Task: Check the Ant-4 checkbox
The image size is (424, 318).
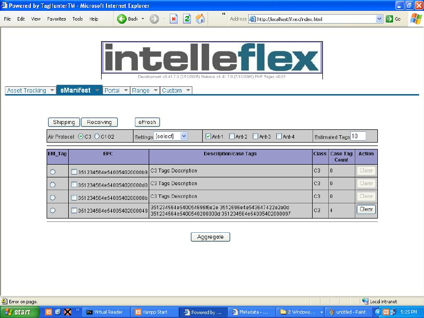Action: point(279,136)
